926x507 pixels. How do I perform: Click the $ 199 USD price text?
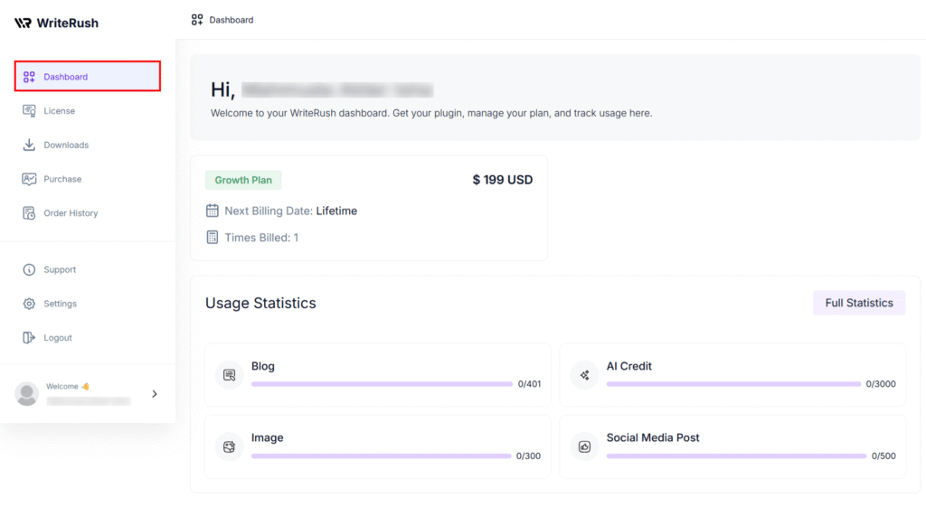pyautogui.click(x=503, y=180)
